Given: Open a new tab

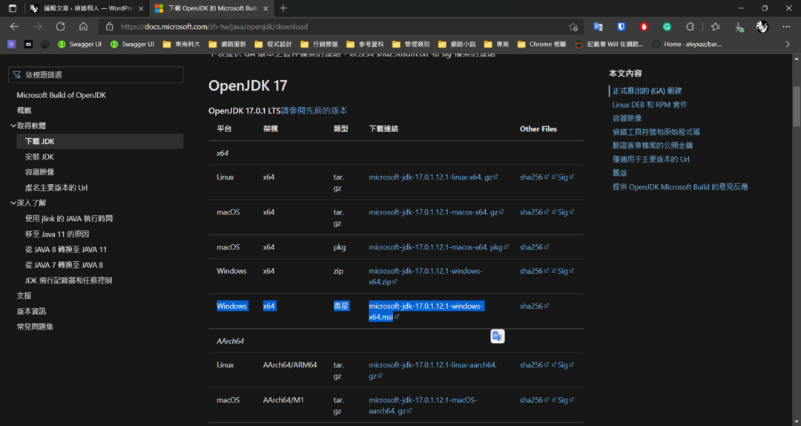Looking at the screenshot, I should [283, 8].
